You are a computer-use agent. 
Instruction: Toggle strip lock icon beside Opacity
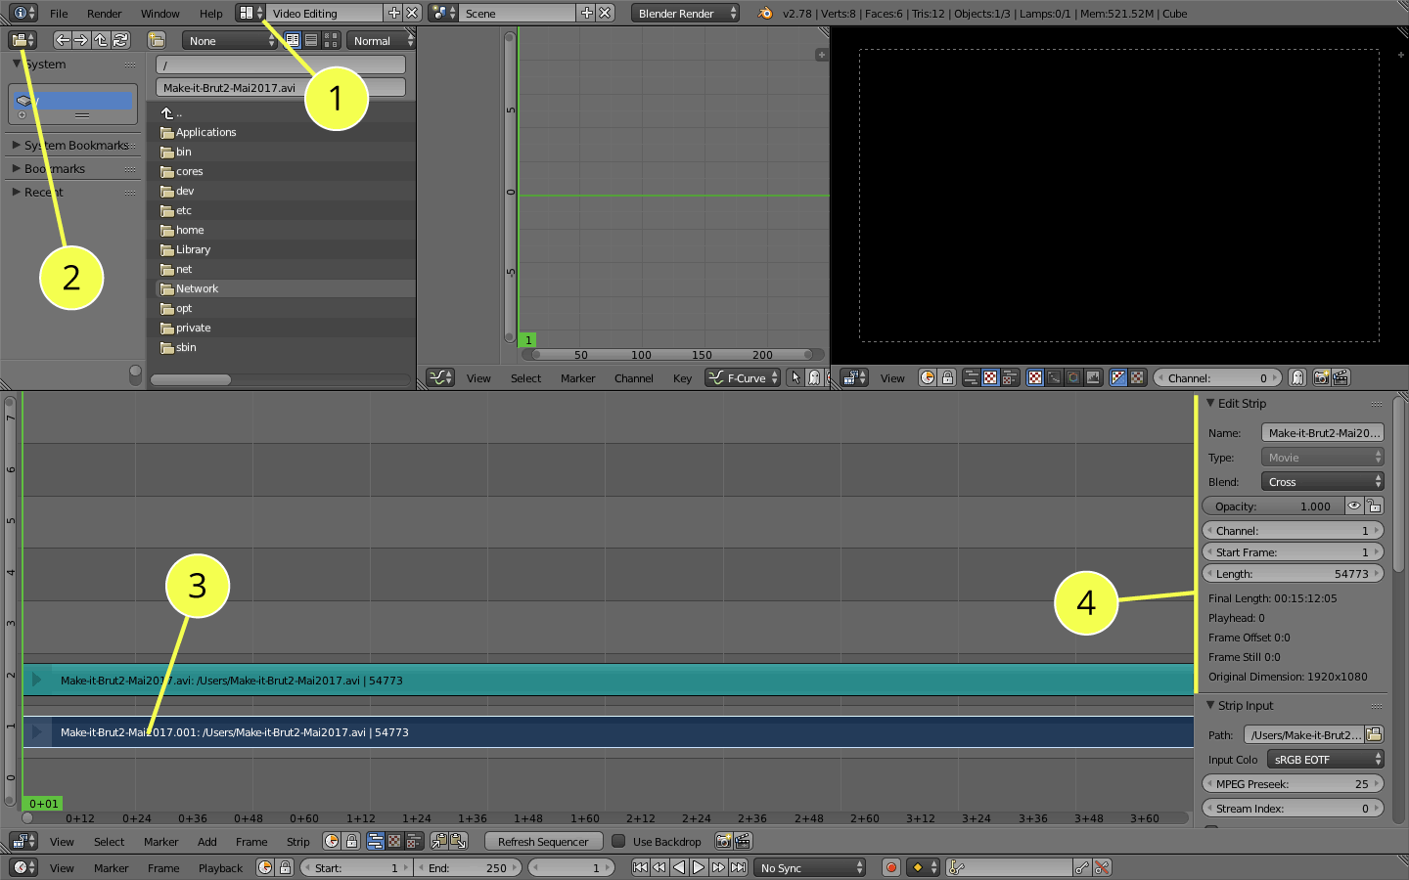pos(1374,506)
